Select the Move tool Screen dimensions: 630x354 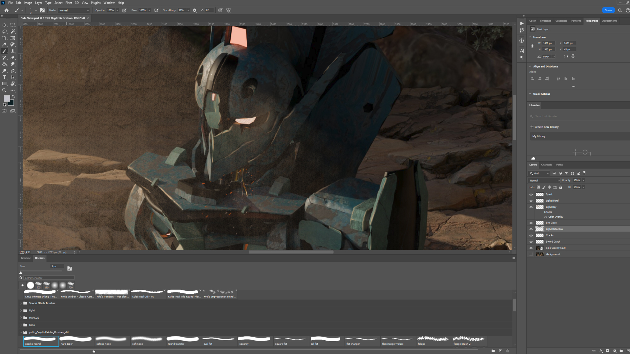point(4,25)
